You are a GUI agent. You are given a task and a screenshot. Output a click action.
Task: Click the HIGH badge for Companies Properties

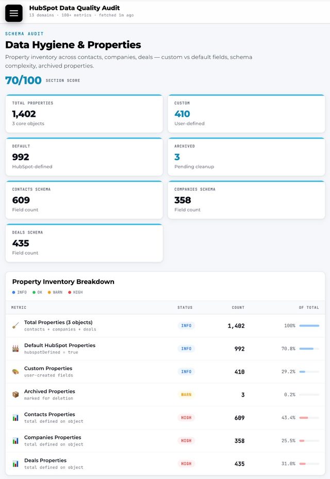[186, 440]
